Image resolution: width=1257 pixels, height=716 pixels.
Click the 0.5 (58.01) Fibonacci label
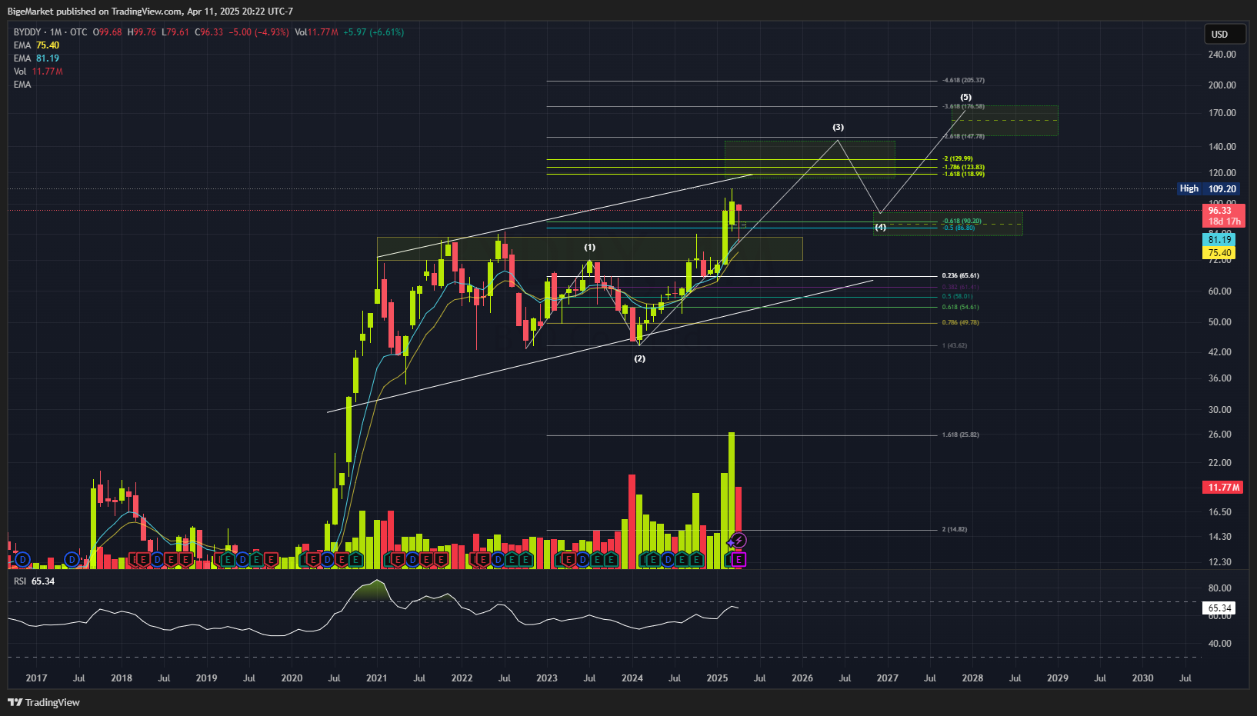[957, 297]
